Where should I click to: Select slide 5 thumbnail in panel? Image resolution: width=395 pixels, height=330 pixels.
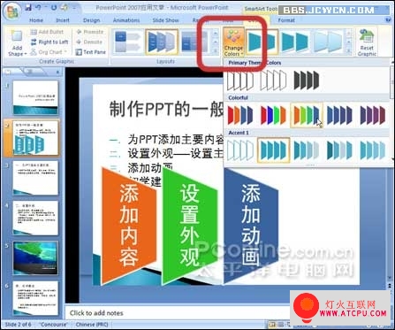(x=35, y=258)
